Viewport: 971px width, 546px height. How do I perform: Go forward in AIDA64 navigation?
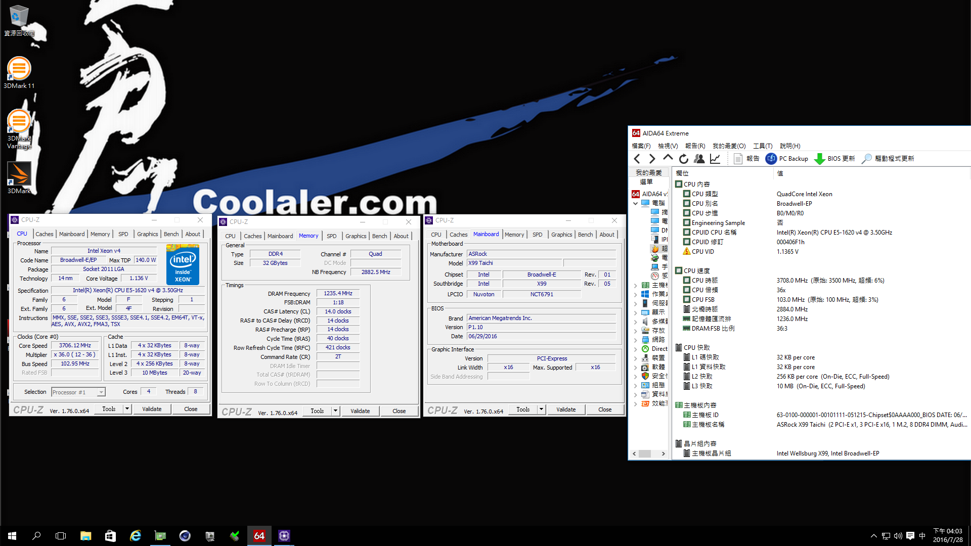click(x=652, y=159)
